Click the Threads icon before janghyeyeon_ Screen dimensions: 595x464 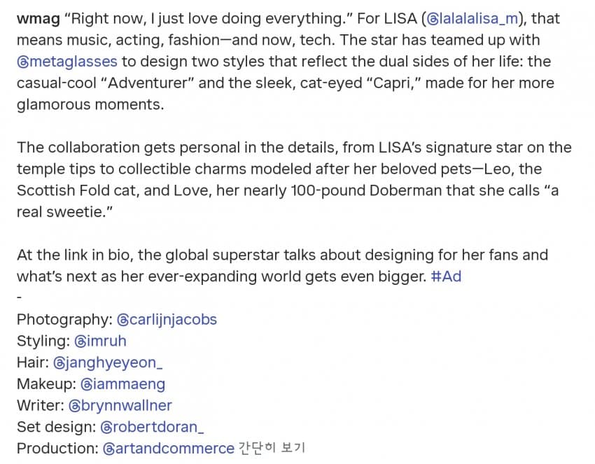pyautogui.click(x=59, y=363)
